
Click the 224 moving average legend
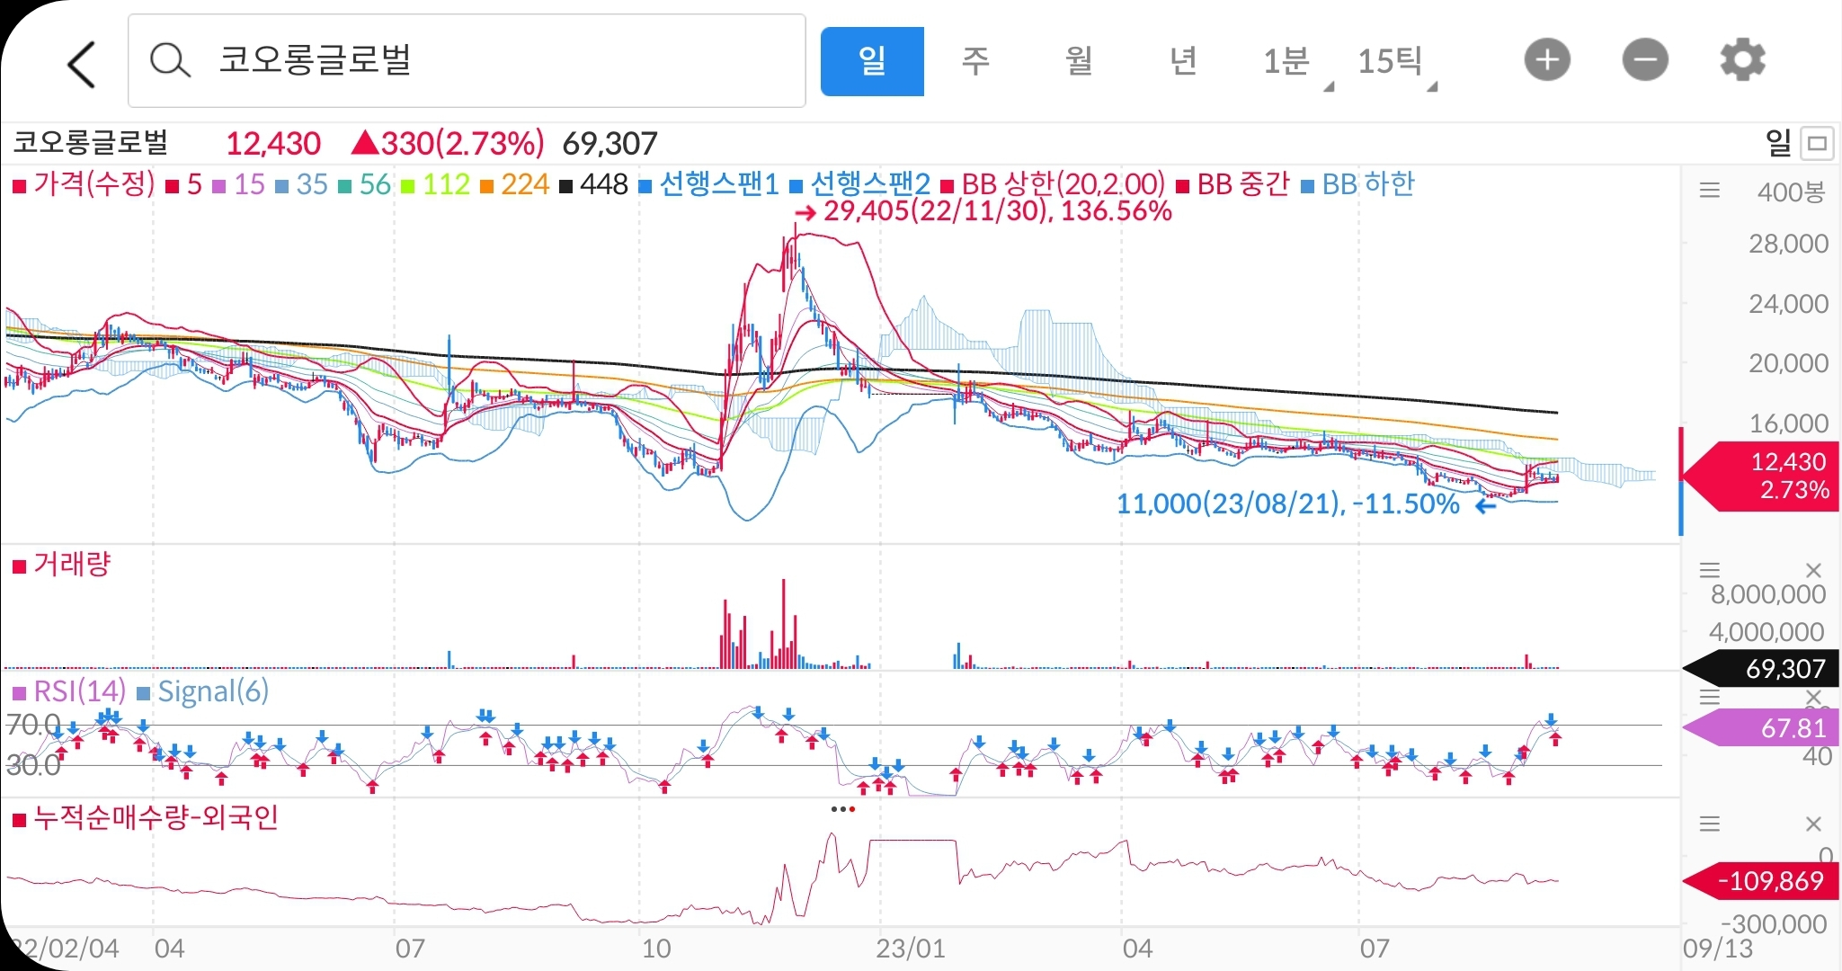(514, 184)
